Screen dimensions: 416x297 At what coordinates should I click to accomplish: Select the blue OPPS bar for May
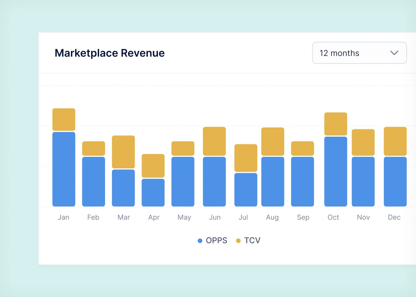[183, 182]
